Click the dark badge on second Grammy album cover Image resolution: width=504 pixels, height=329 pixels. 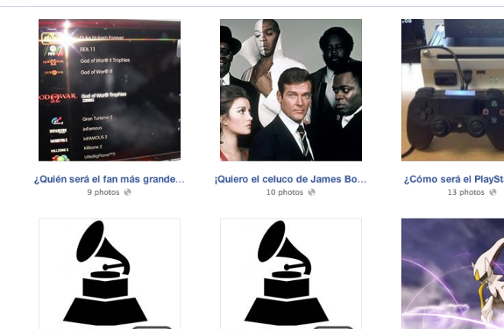coord(333,327)
